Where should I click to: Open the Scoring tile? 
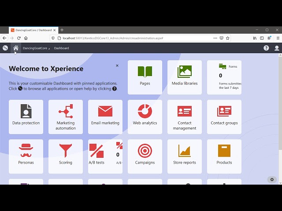point(66,156)
